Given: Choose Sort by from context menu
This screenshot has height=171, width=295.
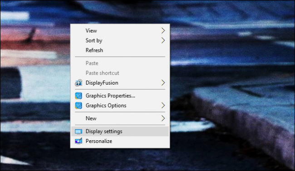Looking at the screenshot, I should point(120,40).
